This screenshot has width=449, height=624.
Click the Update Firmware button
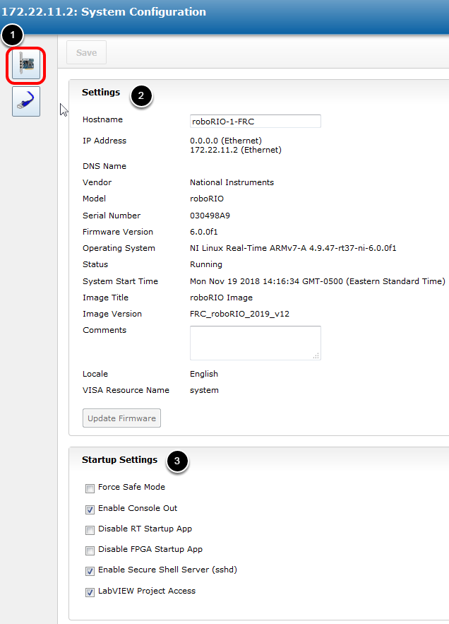(121, 418)
